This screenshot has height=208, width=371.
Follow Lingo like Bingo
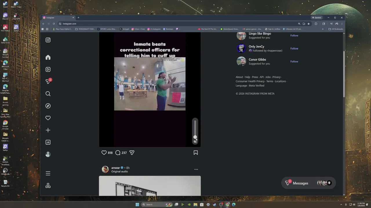(x=294, y=36)
